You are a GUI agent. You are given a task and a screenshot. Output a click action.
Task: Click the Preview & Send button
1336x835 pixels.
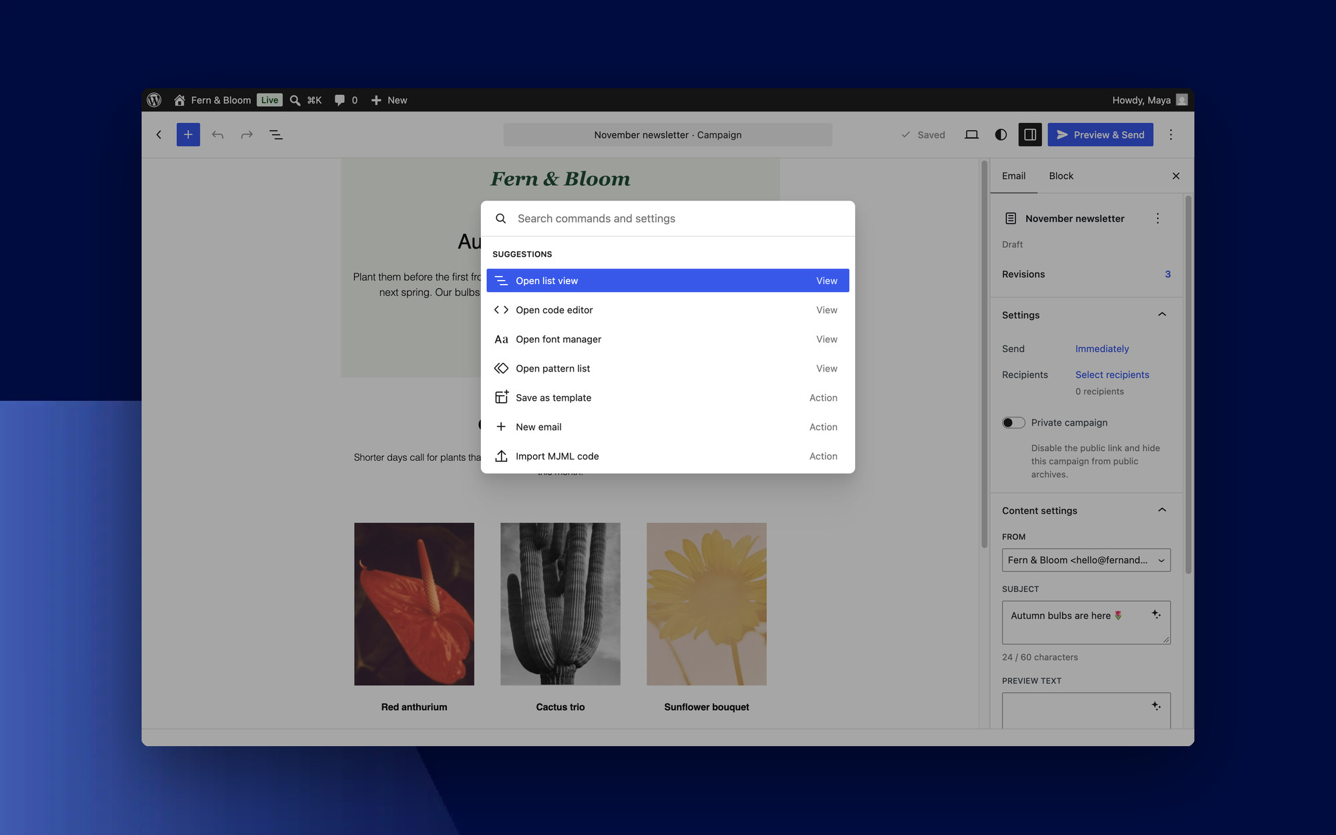coord(1100,135)
